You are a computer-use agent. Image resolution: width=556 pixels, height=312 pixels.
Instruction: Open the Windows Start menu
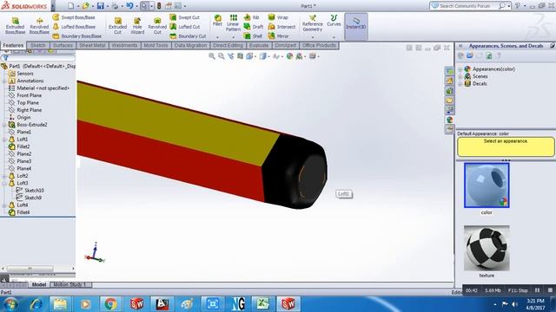[x=10, y=304]
